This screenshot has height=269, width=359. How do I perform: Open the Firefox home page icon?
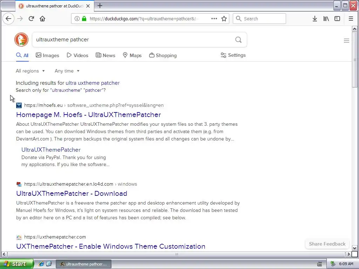coord(42,19)
